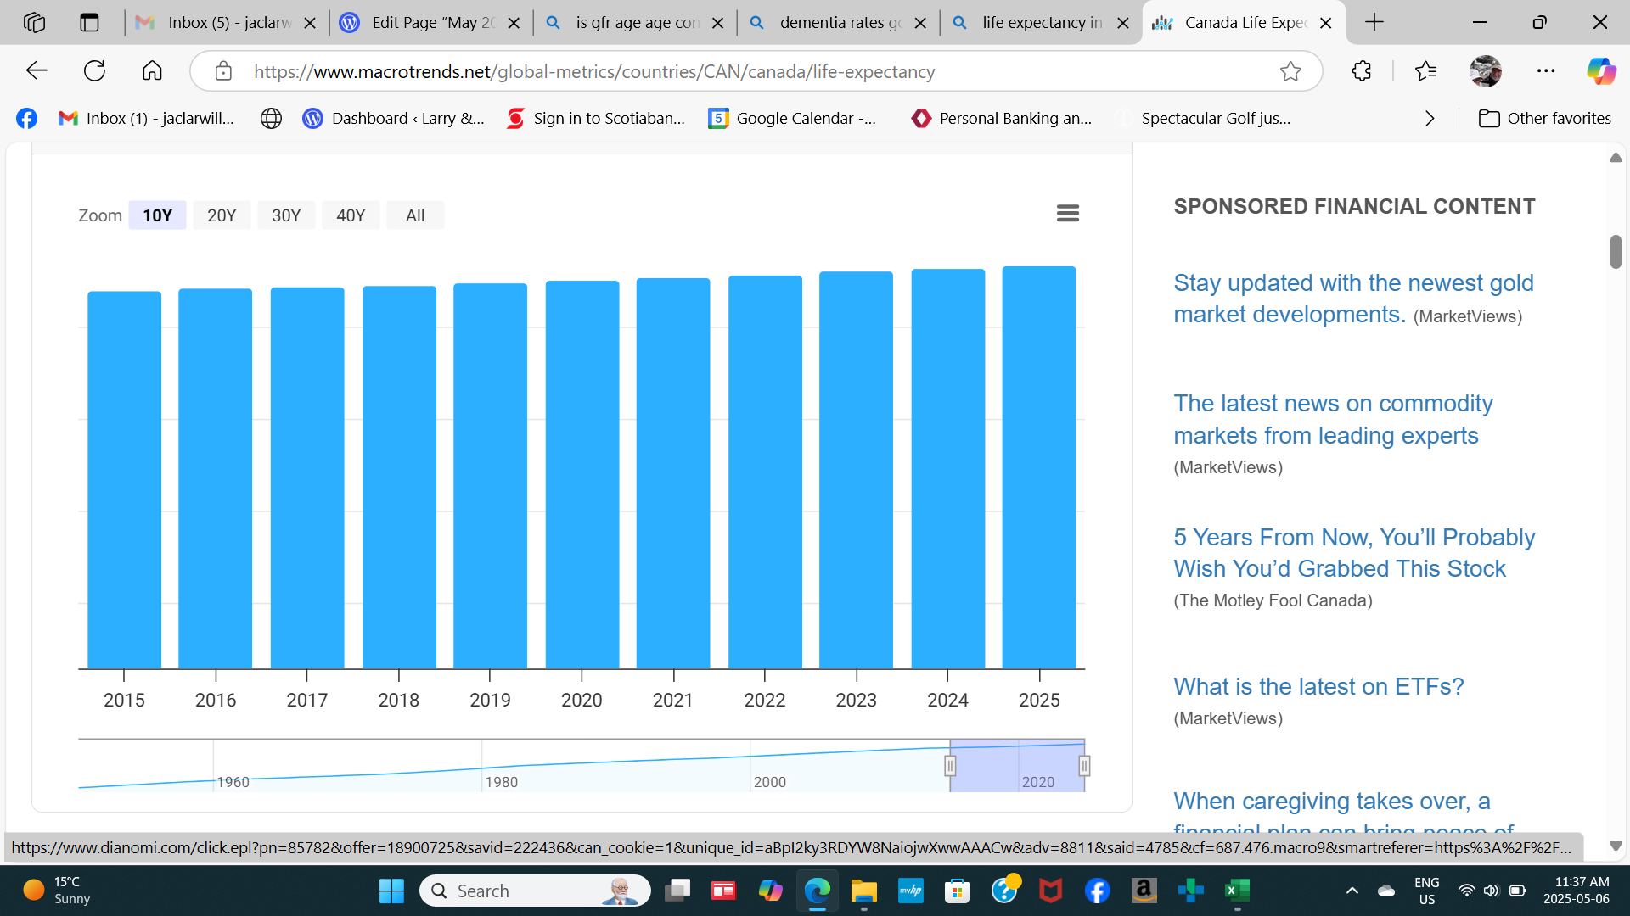Switch zoom range to All
Screen dimensions: 1630x916
click(415, 215)
